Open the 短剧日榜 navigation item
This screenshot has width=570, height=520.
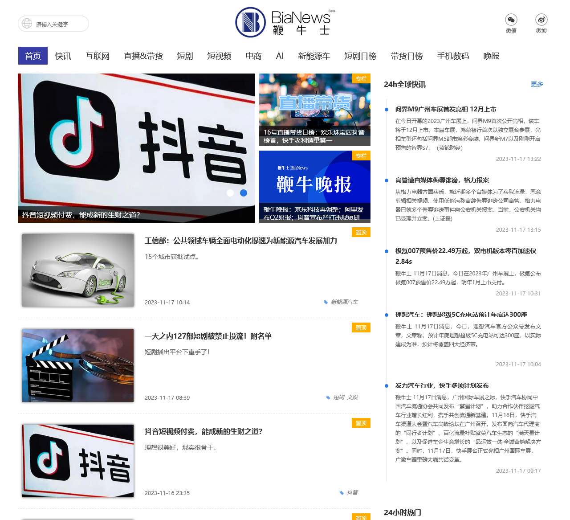click(360, 56)
